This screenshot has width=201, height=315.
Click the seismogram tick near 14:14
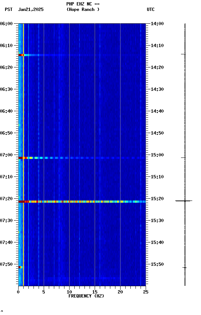click(x=184, y=54)
